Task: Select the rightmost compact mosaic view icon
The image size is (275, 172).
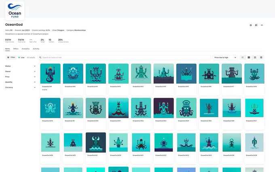Action: click(x=261, y=57)
